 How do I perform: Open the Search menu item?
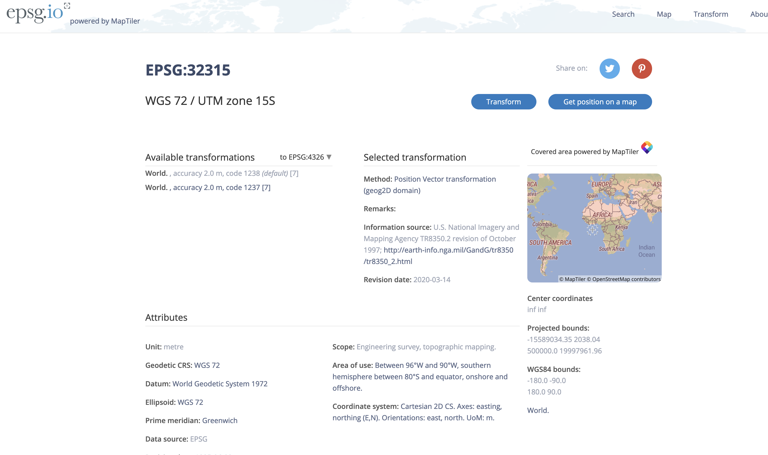click(623, 14)
